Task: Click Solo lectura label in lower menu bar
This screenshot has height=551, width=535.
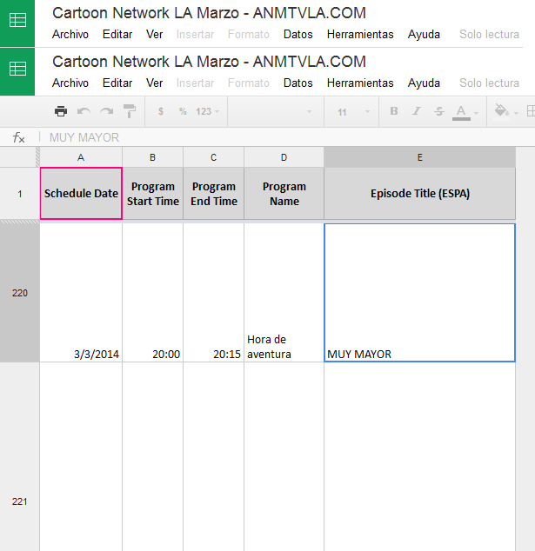Action: tap(489, 83)
